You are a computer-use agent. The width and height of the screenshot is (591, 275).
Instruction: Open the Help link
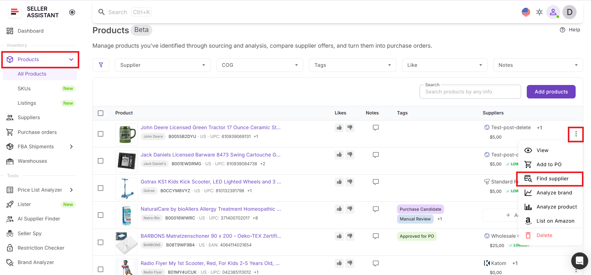point(570,30)
